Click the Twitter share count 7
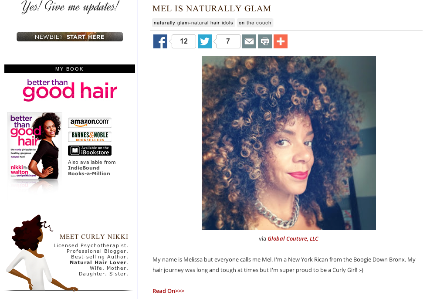430x299 pixels. (x=228, y=41)
